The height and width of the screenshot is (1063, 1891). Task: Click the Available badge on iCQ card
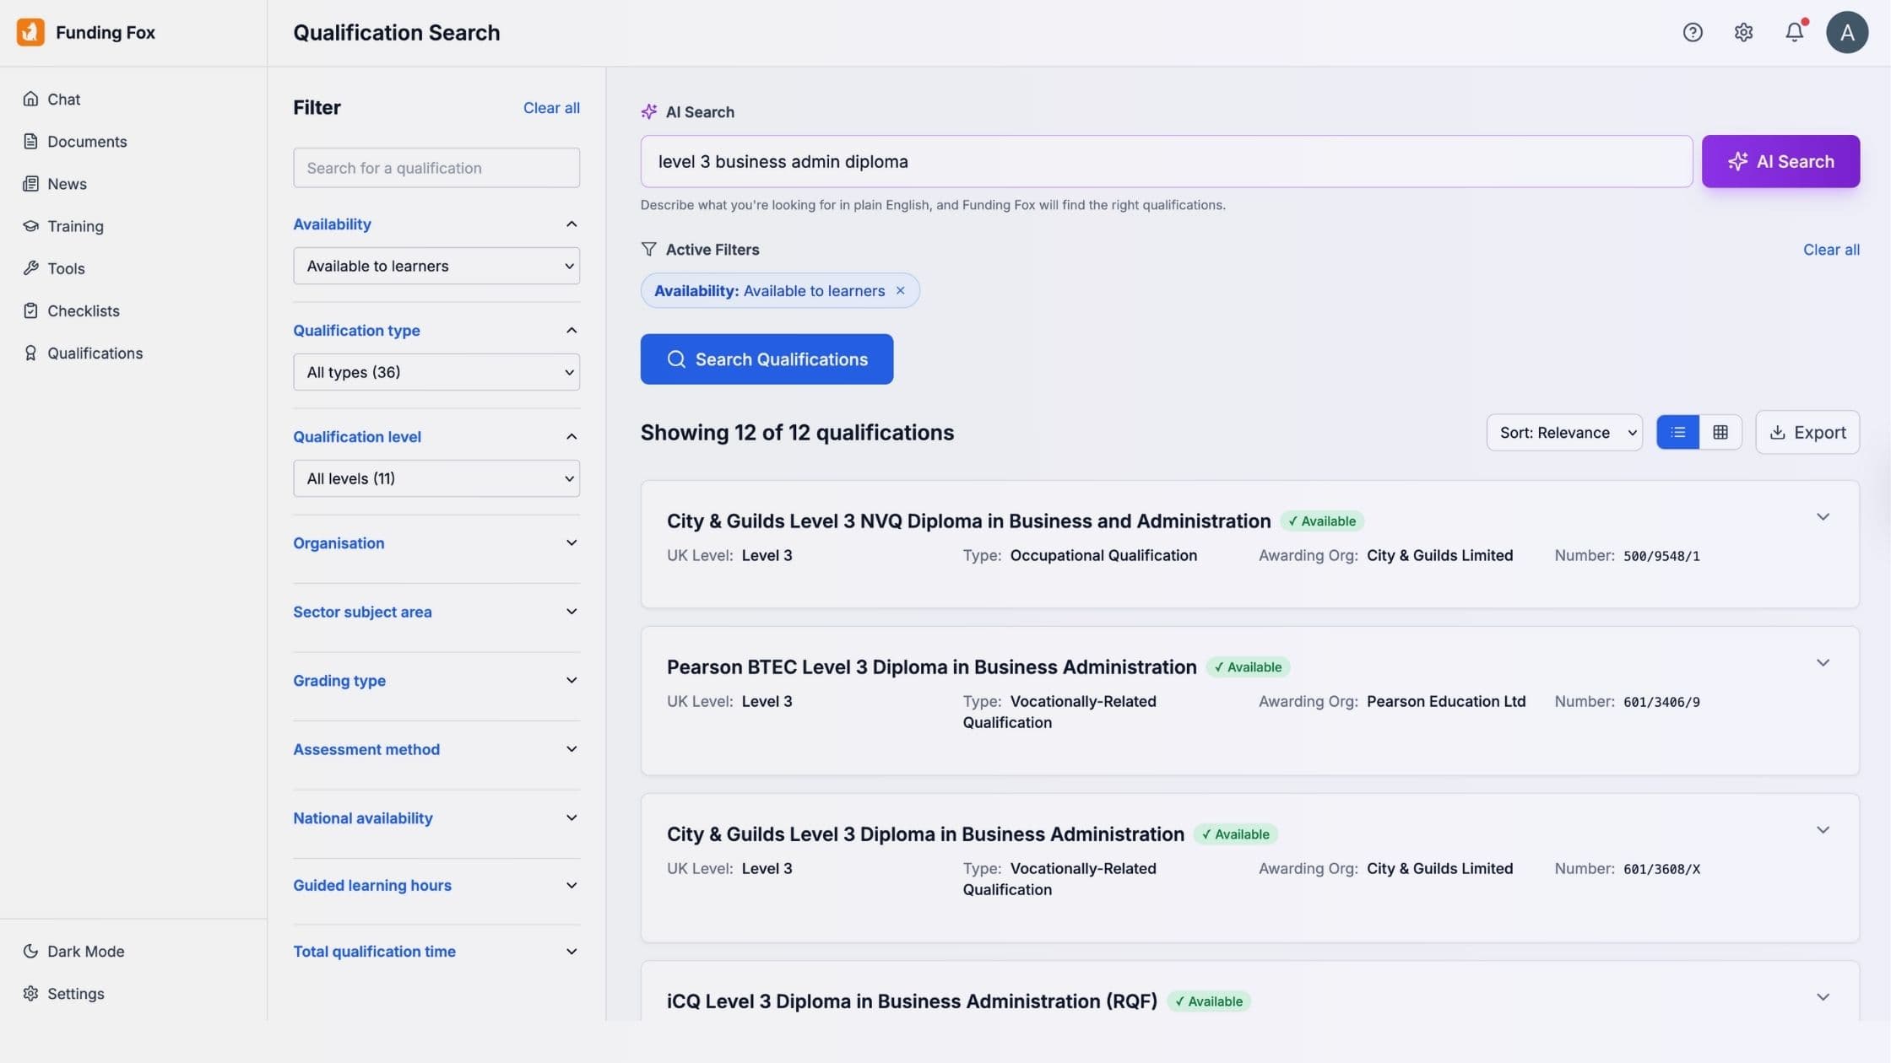[1209, 1001]
